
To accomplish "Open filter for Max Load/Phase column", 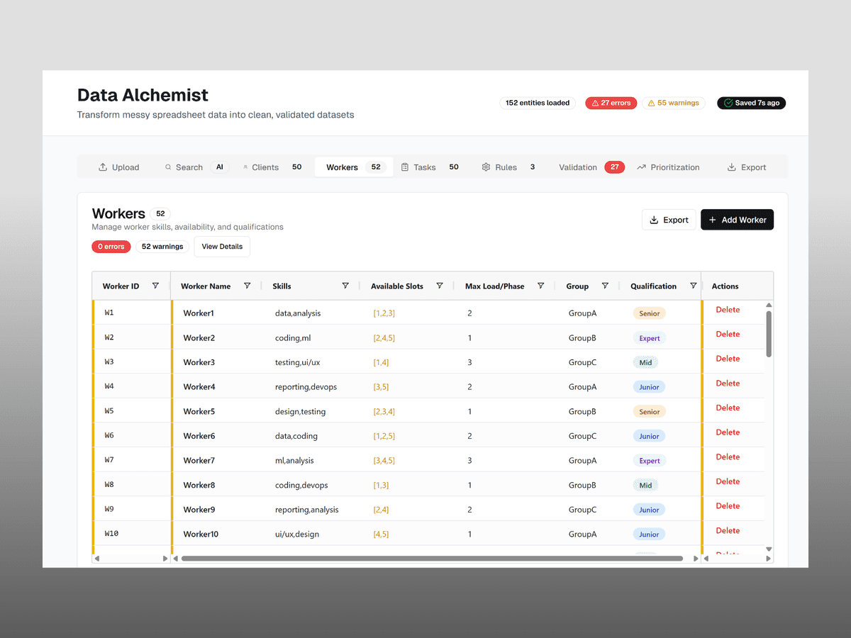I will (x=540, y=286).
